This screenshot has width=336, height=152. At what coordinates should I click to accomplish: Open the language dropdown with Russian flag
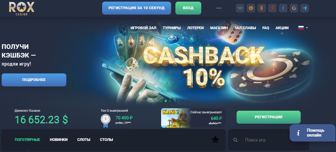click(x=303, y=28)
